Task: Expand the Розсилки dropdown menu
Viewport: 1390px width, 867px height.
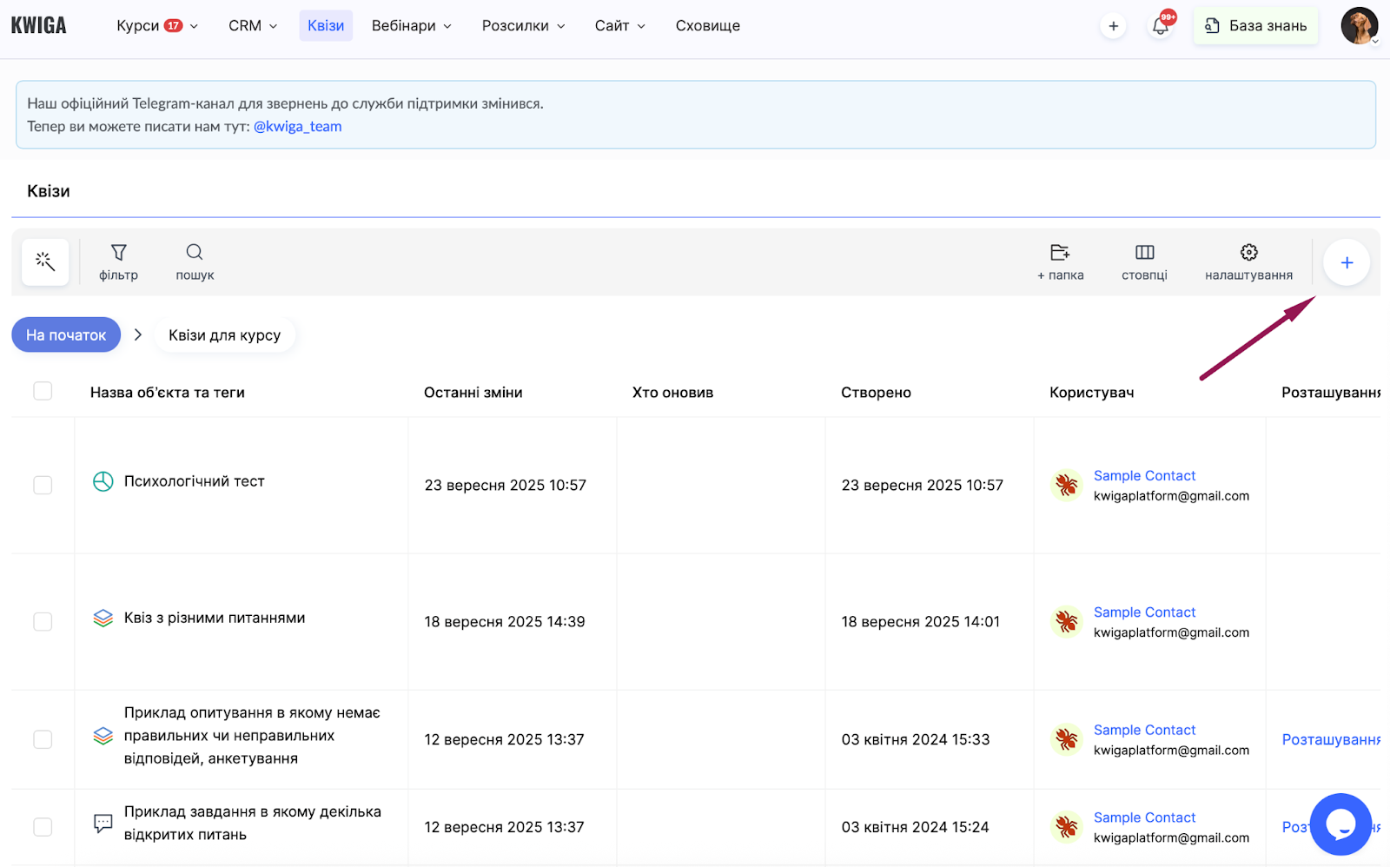Action: (x=524, y=26)
